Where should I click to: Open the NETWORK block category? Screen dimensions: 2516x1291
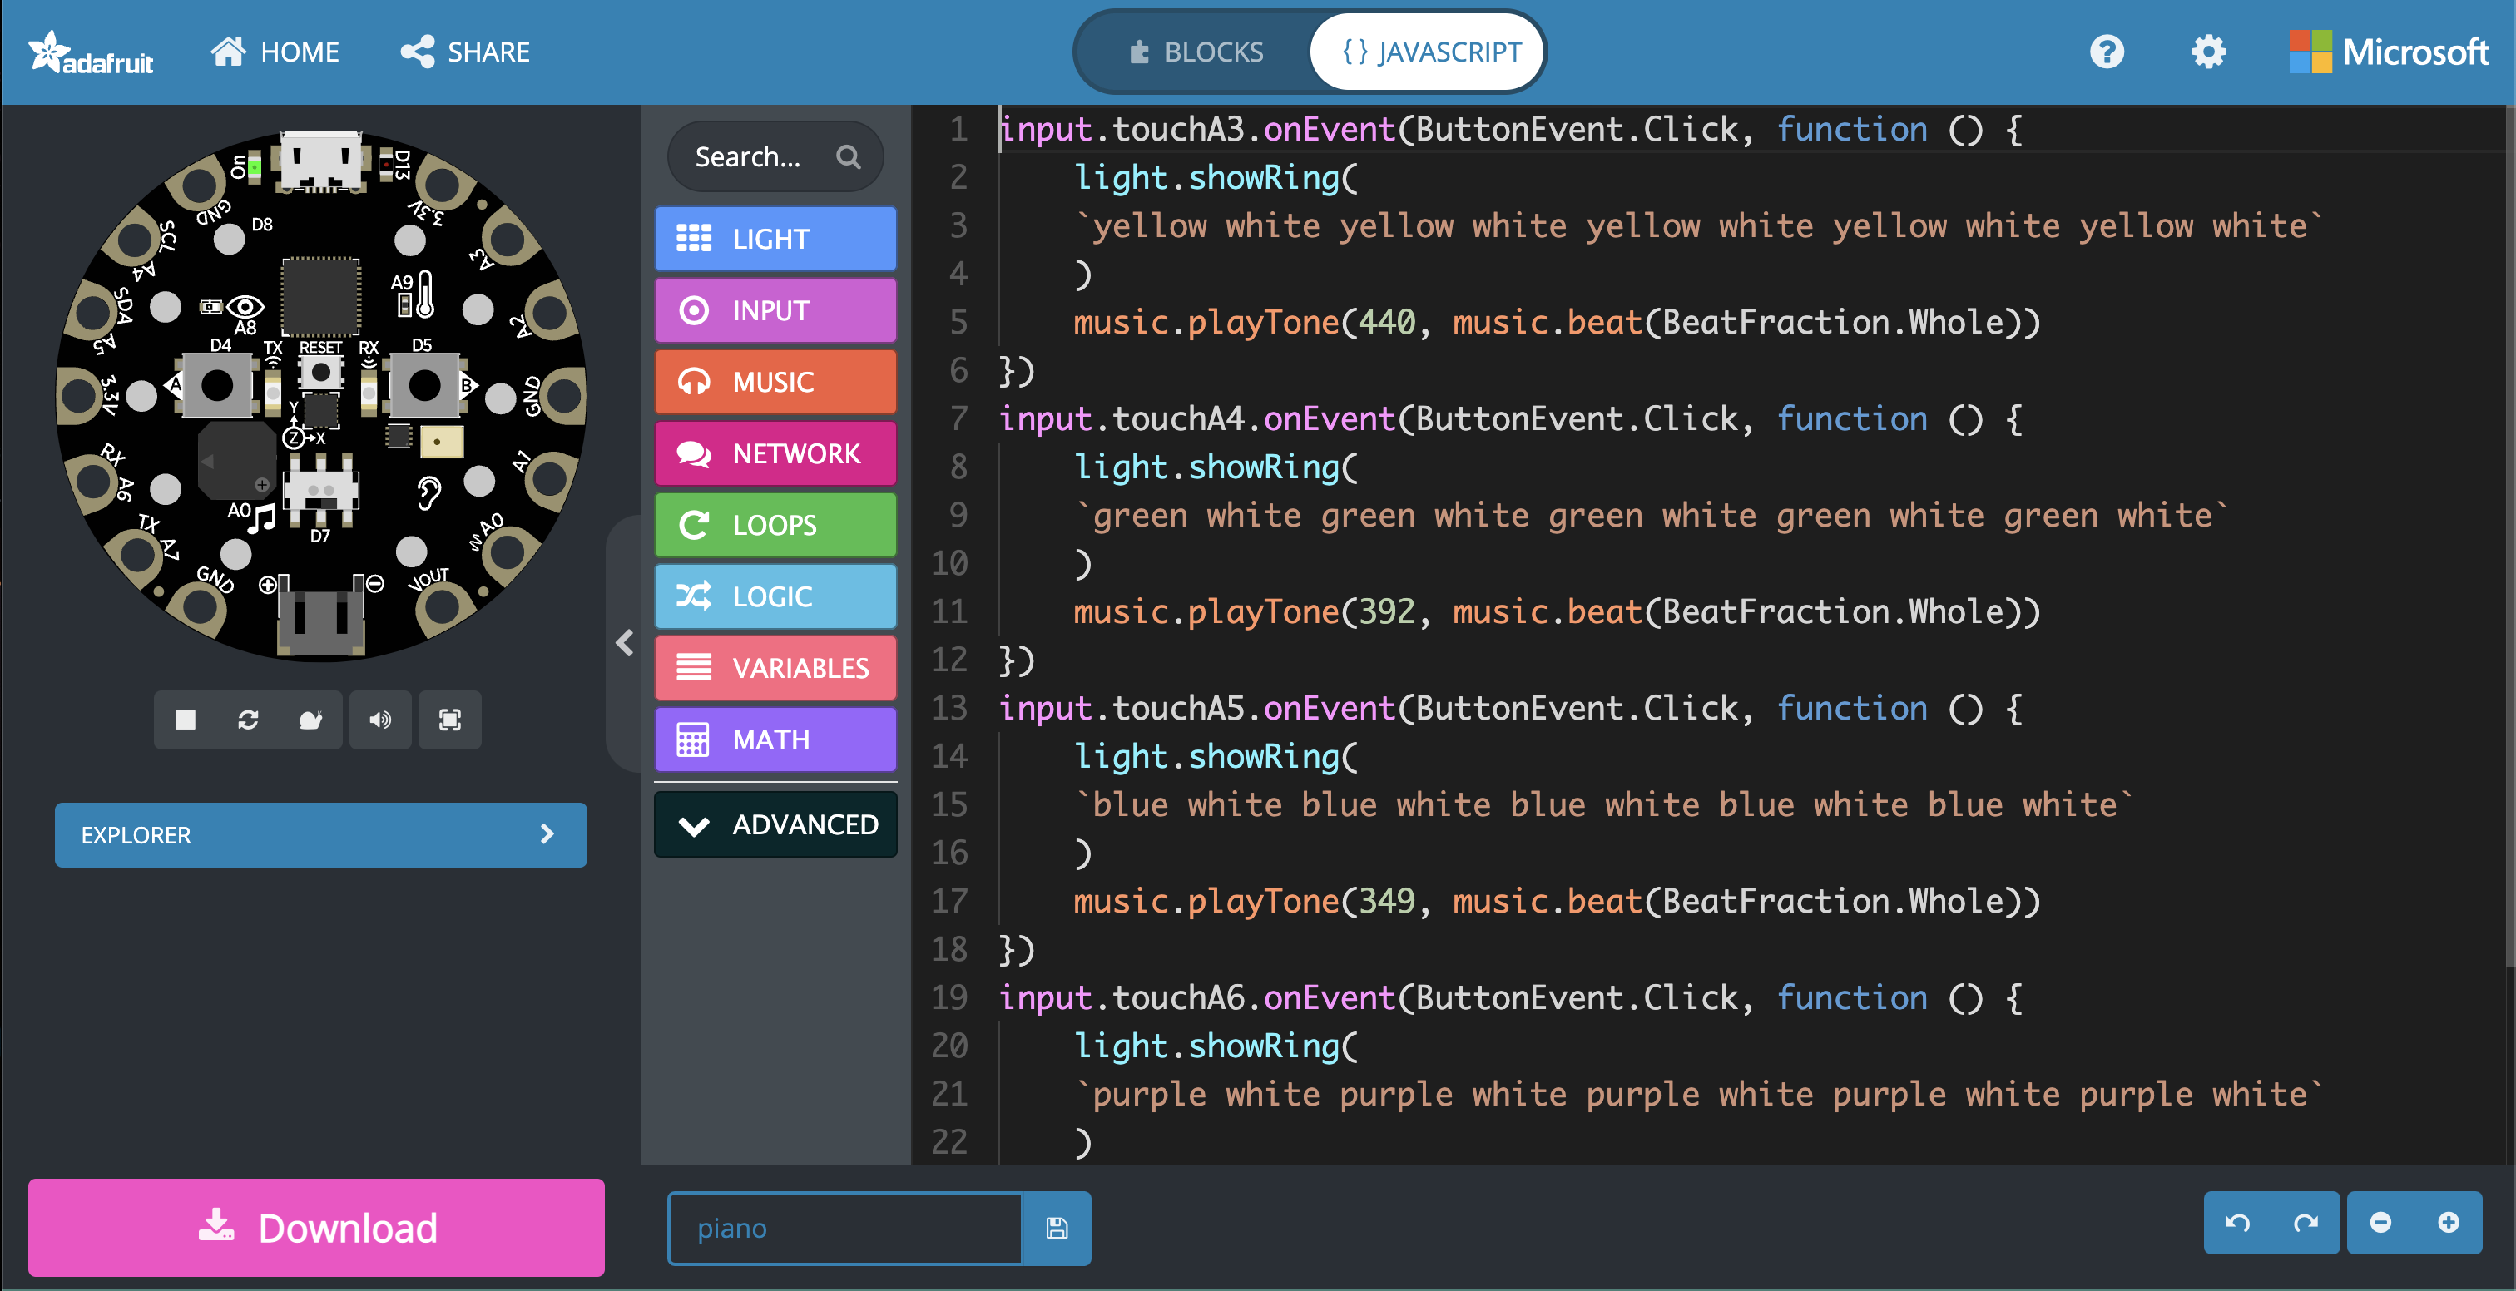coord(775,453)
